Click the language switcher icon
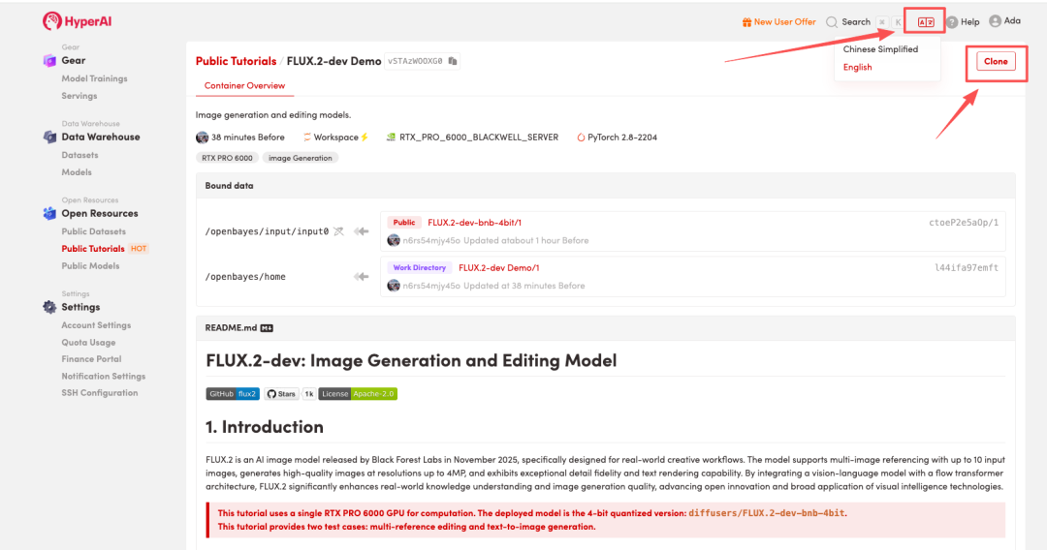The height and width of the screenshot is (550, 1047). pyautogui.click(x=926, y=22)
